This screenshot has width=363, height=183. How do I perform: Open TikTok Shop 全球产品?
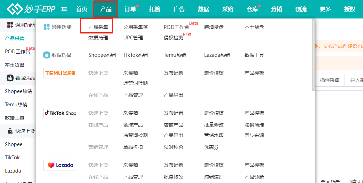click(133, 125)
